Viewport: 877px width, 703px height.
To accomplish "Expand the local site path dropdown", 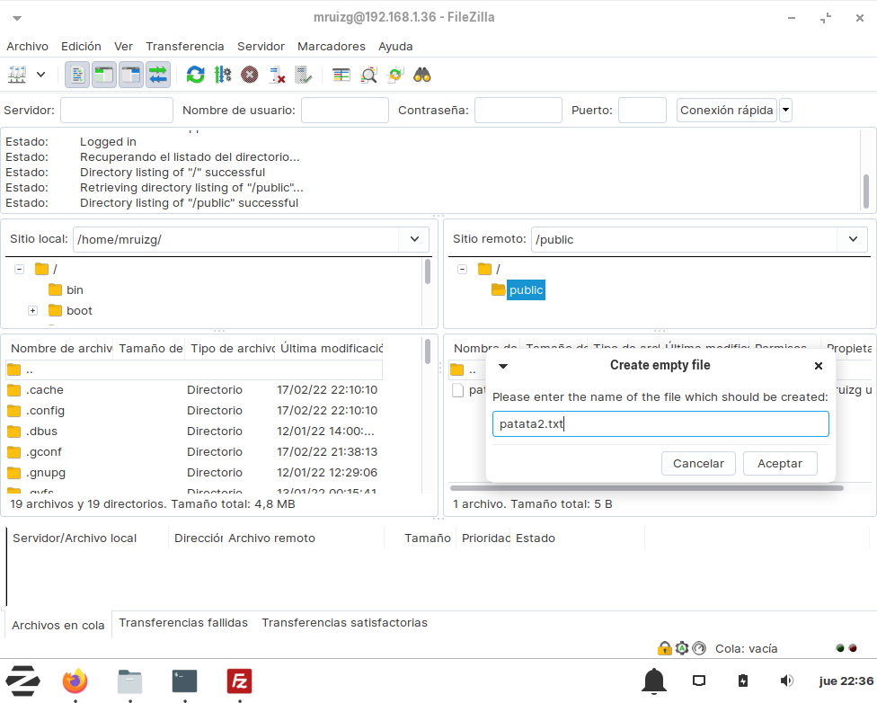I will point(414,239).
